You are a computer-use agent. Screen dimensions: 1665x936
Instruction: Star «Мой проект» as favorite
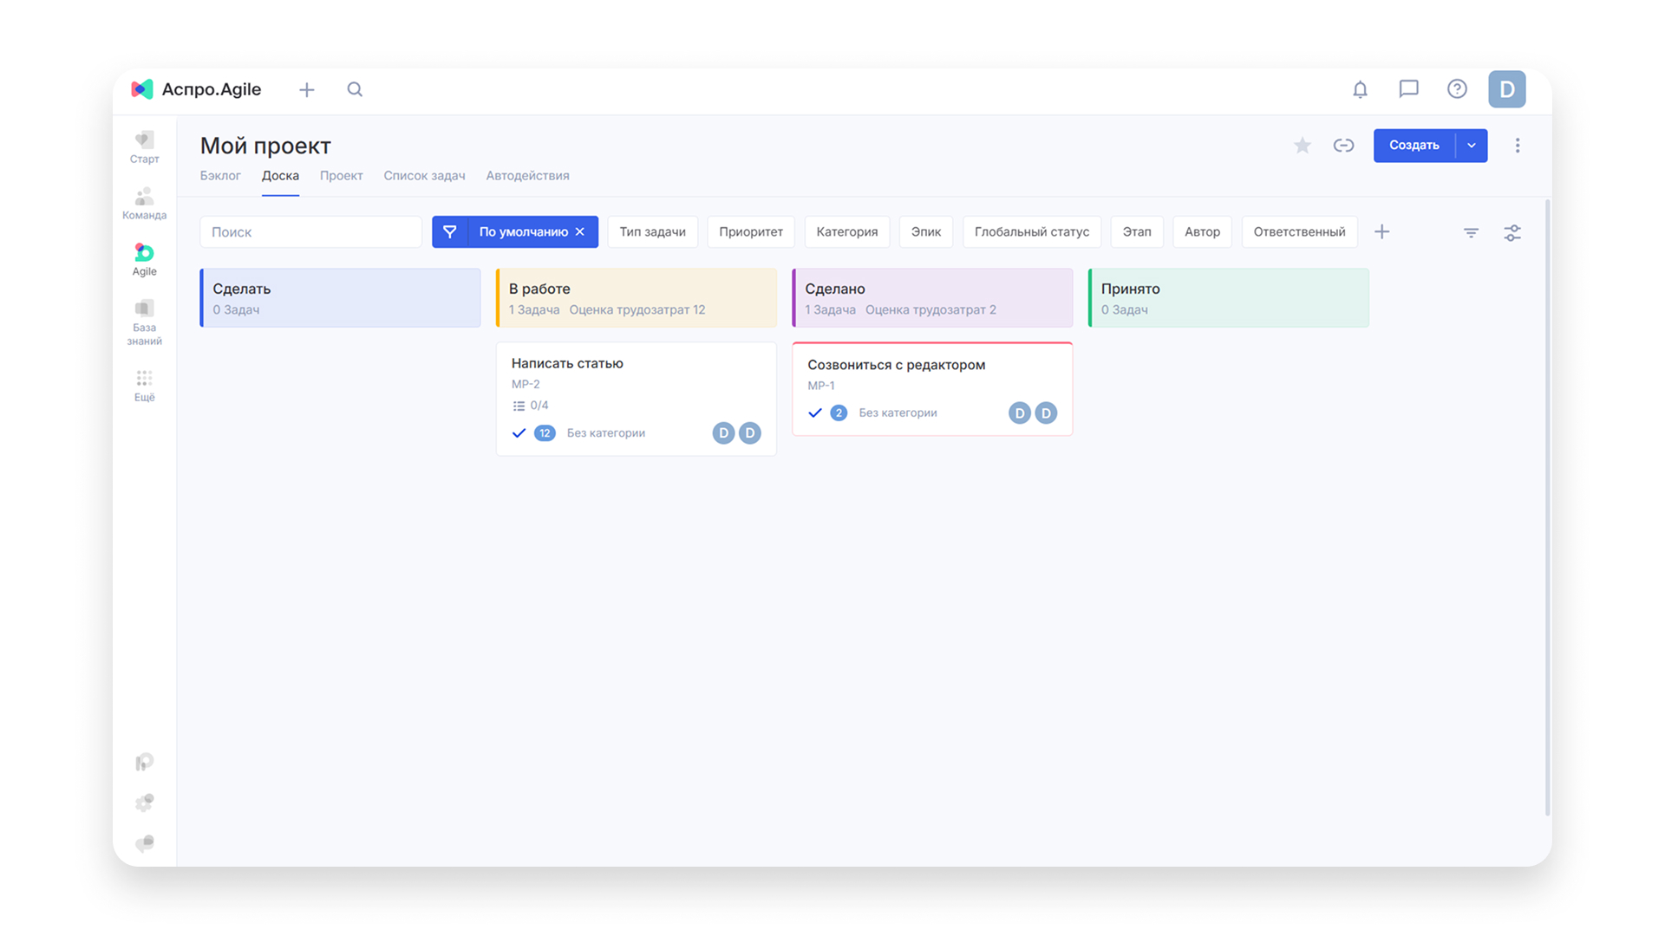coord(1303,146)
